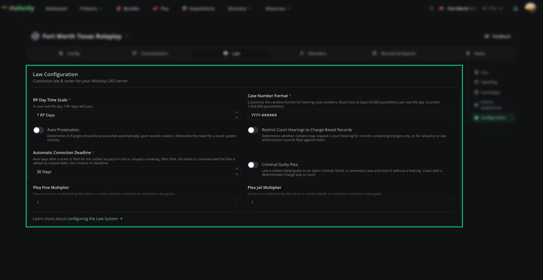Go to Dashboard in top navigation
This screenshot has width=543, height=280.
pos(56,9)
